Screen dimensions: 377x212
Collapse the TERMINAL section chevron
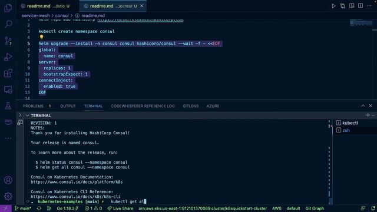coord(28,115)
